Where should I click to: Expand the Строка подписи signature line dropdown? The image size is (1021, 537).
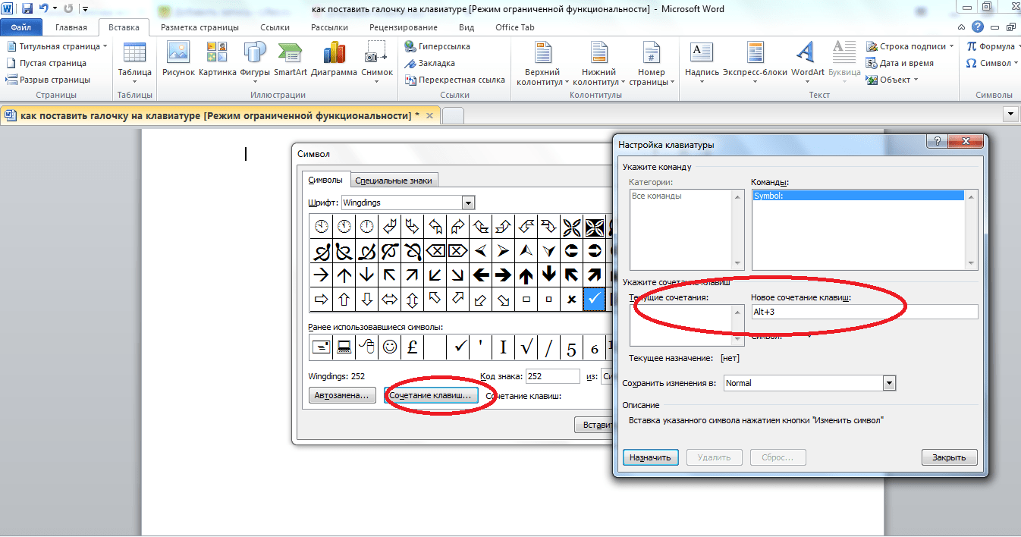[953, 46]
